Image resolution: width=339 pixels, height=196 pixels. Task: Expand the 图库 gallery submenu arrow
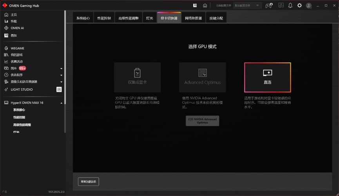click(62, 68)
